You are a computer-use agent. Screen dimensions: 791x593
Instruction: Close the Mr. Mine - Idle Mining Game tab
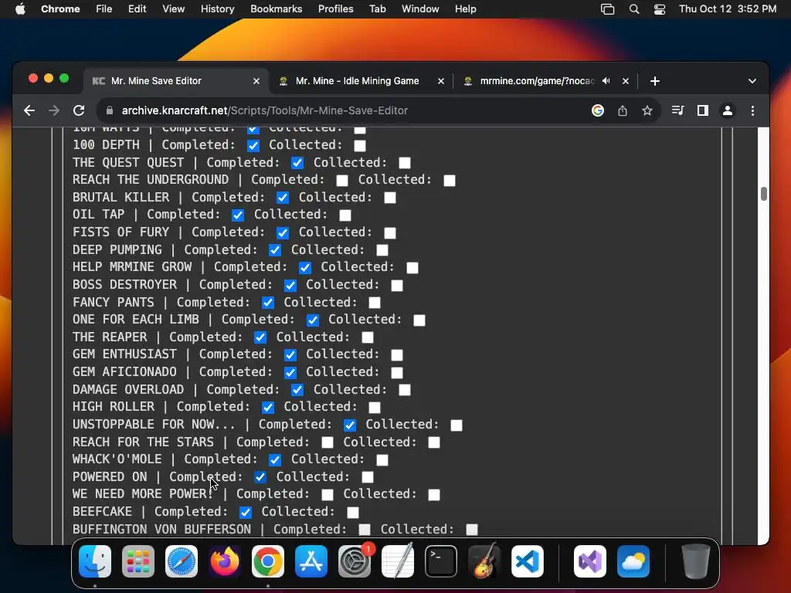pyautogui.click(x=441, y=81)
